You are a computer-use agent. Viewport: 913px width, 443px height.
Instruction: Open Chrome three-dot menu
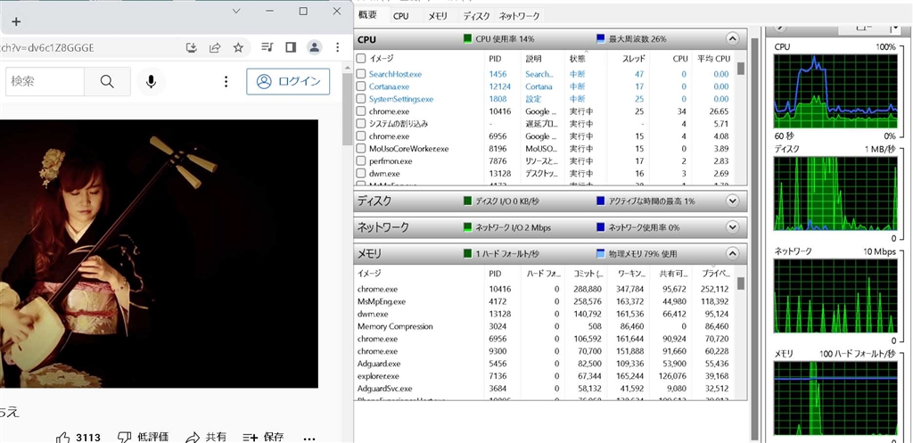tap(338, 48)
